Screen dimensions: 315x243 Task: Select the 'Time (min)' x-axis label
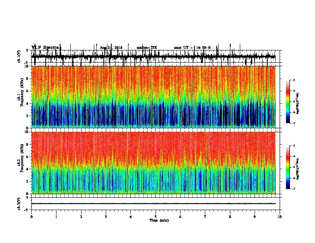pyautogui.click(x=159, y=220)
